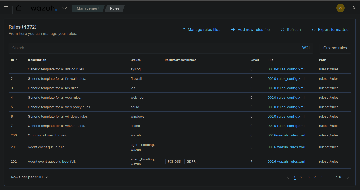Viewport: 360px width, 190px height.
Task: Switch the WQL query language button
Action: click(x=306, y=48)
